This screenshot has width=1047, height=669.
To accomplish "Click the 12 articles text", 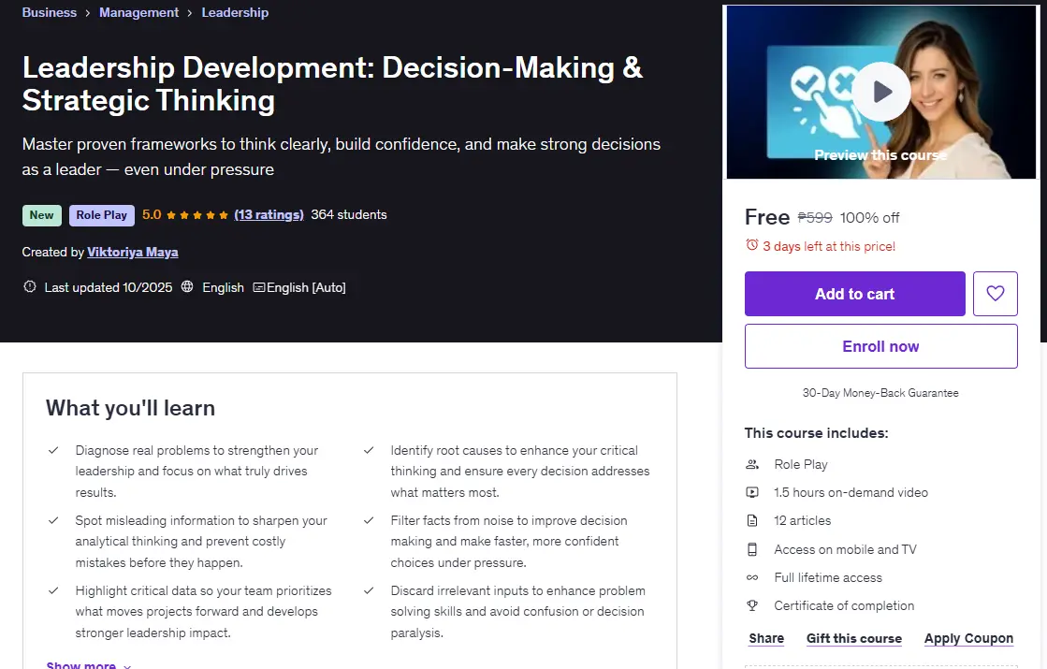I will 803,520.
